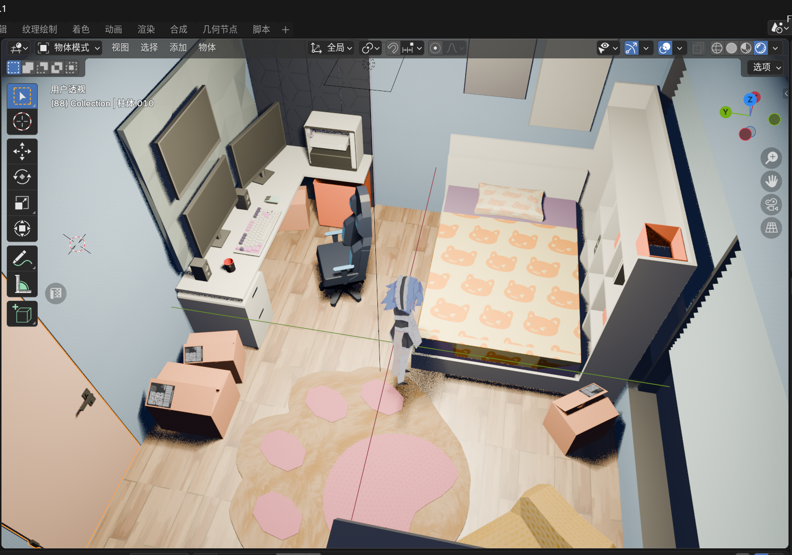
Task: Select the Measure ruler tool
Action: 22,284
